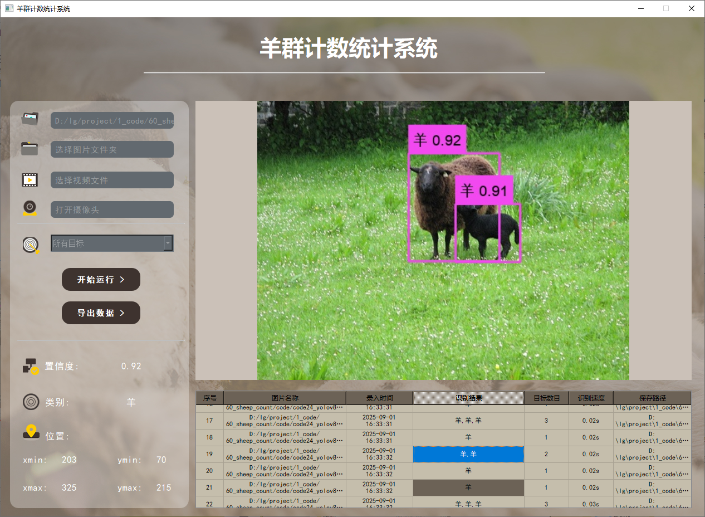Click the 打开摄像头 field

pos(112,209)
